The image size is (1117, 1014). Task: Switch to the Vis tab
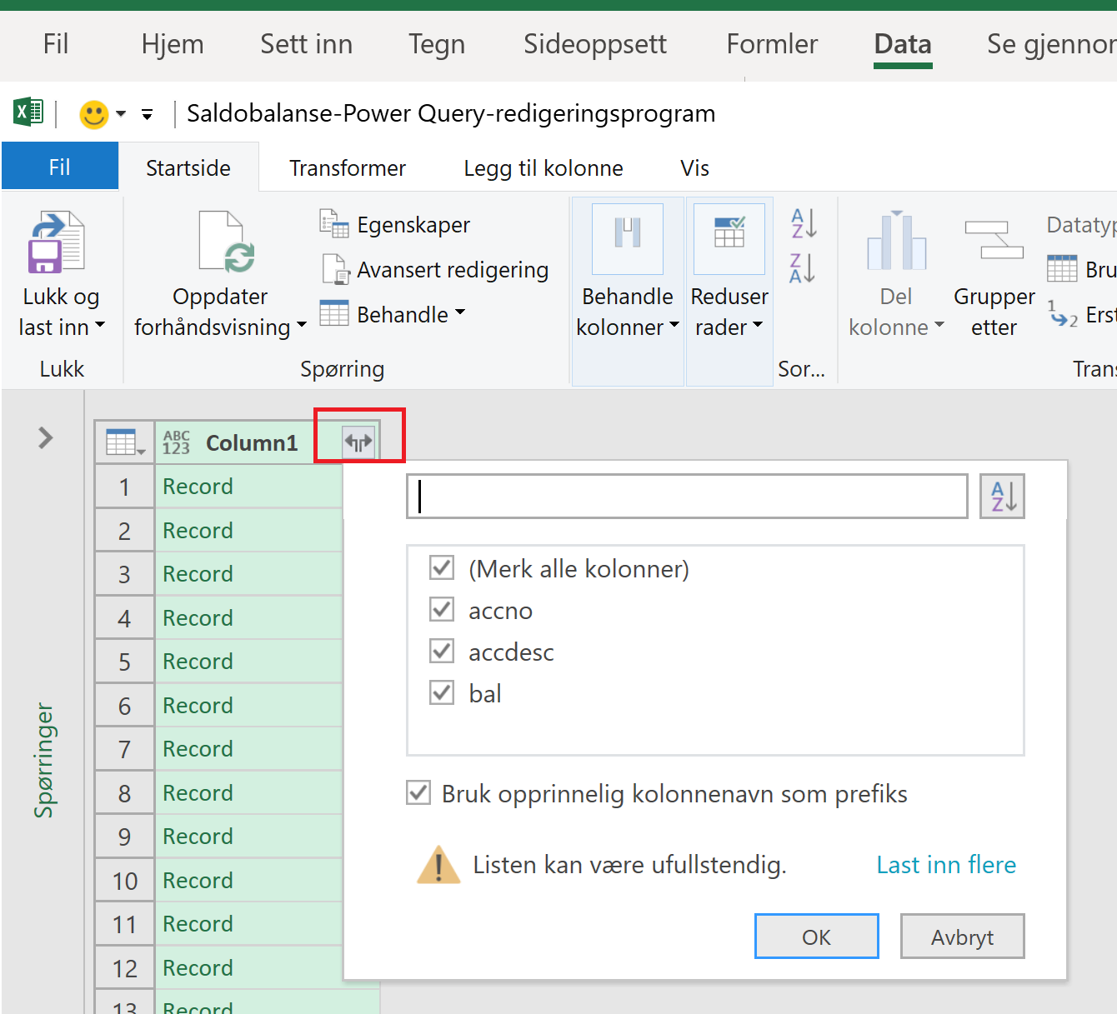coord(694,168)
